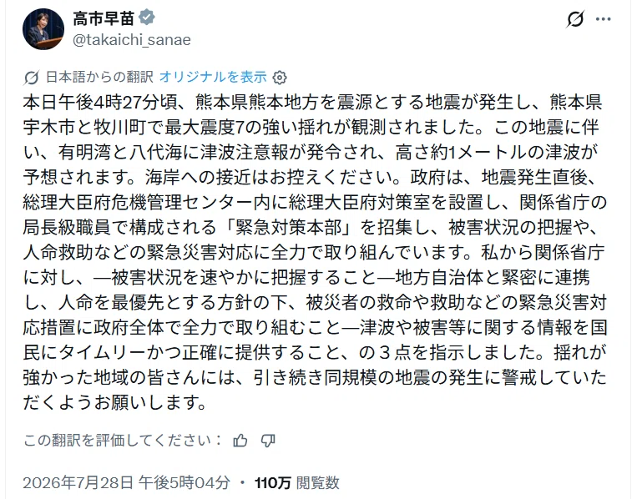637x499 pixels.
Task: Click the translation icon beside 日本語からの翻訳
Action: tap(31, 77)
